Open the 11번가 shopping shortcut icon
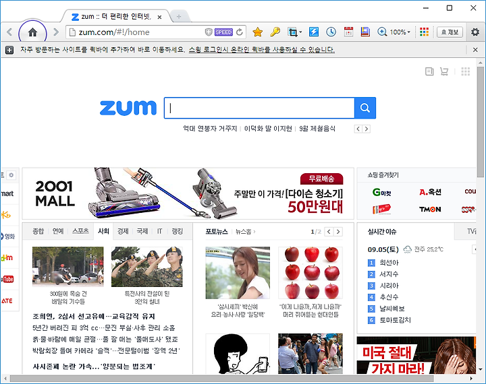This screenshot has height=384, width=486. [381, 210]
